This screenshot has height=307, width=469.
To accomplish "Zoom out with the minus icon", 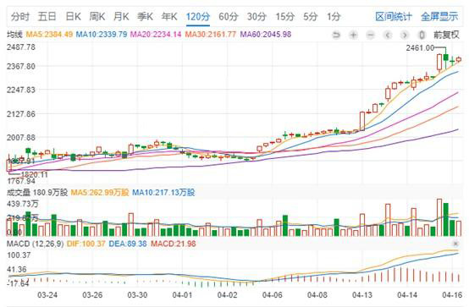I will click(370, 36).
